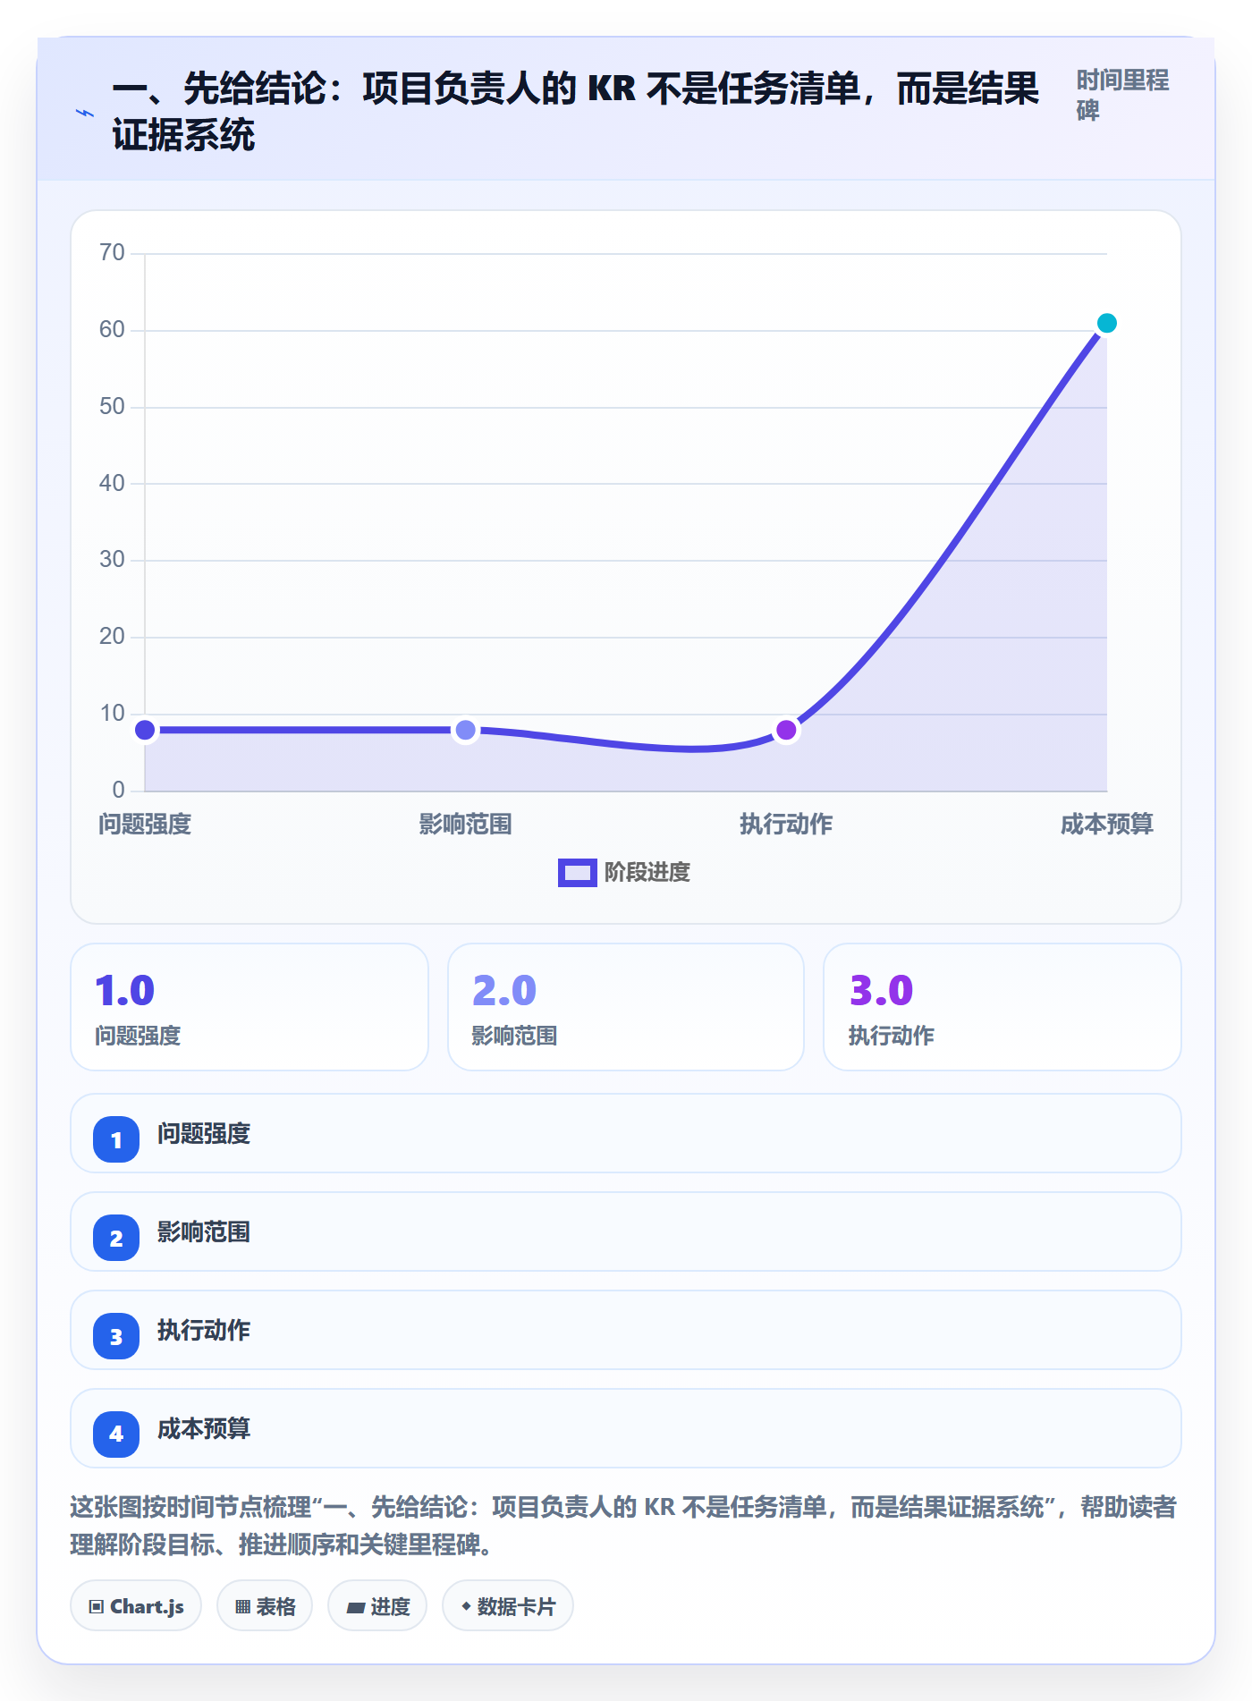
Task: Click the 执行动作 x-axis label
Action: (x=786, y=825)
